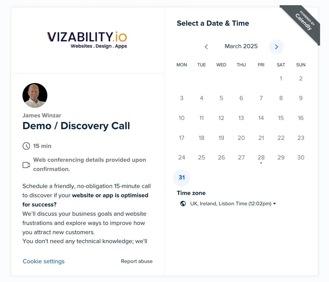Image resolution: width=329 pixels, height=282 pixels.
Task: Click date 28 in March calendar
Action: coord(261,158)
